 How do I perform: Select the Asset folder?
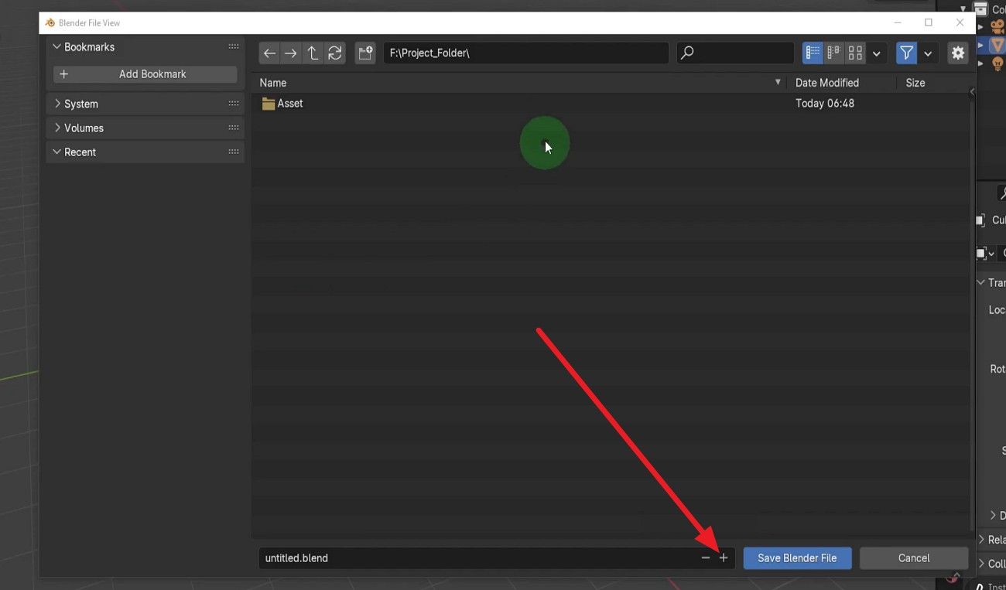(x=289, y=104)
